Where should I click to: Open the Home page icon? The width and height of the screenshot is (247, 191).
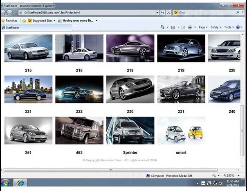163,27
